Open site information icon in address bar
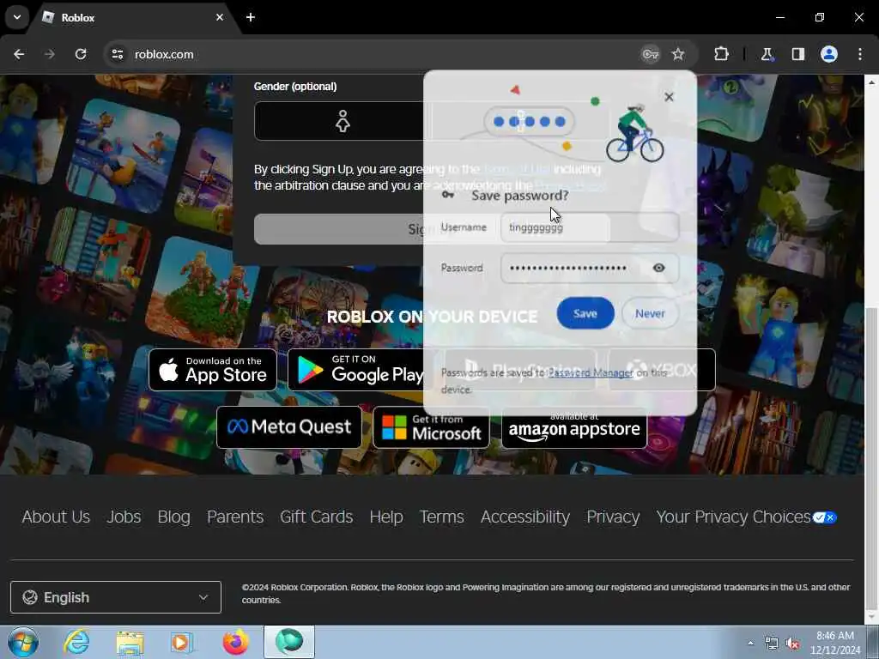 [x=117, y=54]
